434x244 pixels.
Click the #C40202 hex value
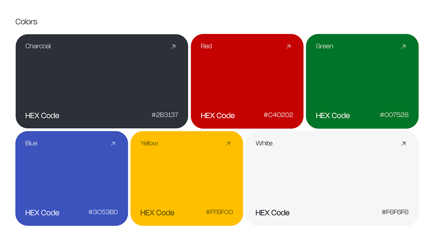click(x=278, y=115)
